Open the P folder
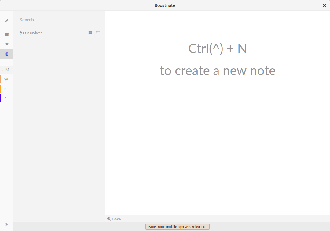Image resolution: width=330 pixels, height=231 pixels. coord(7,89)
